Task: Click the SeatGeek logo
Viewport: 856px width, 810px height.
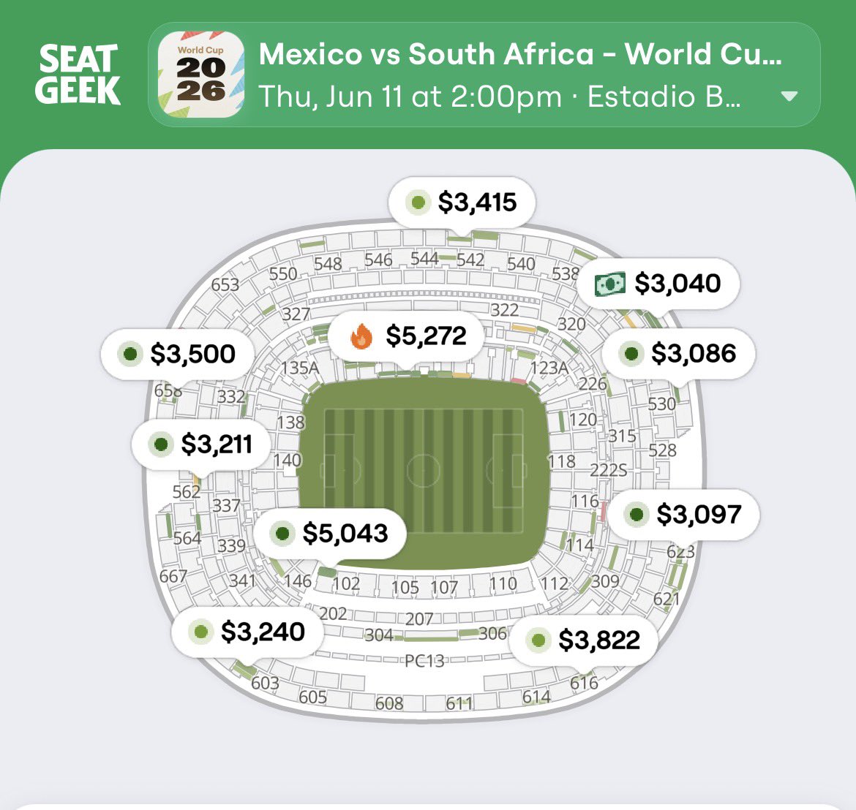Action: (78, 75)
